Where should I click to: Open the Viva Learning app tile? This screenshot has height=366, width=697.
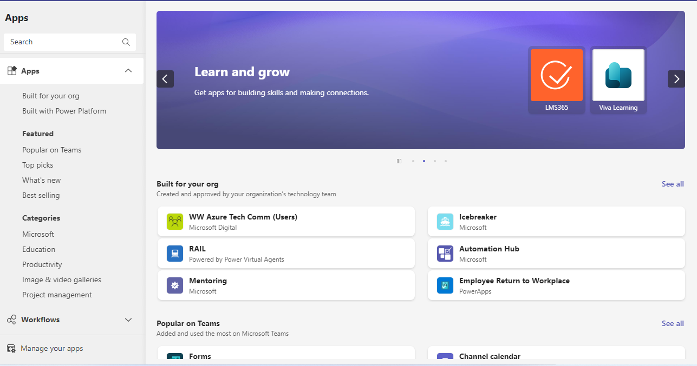(618, 80)
